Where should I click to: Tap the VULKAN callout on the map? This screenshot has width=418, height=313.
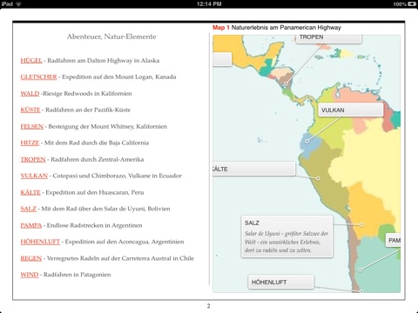[351, 110]
